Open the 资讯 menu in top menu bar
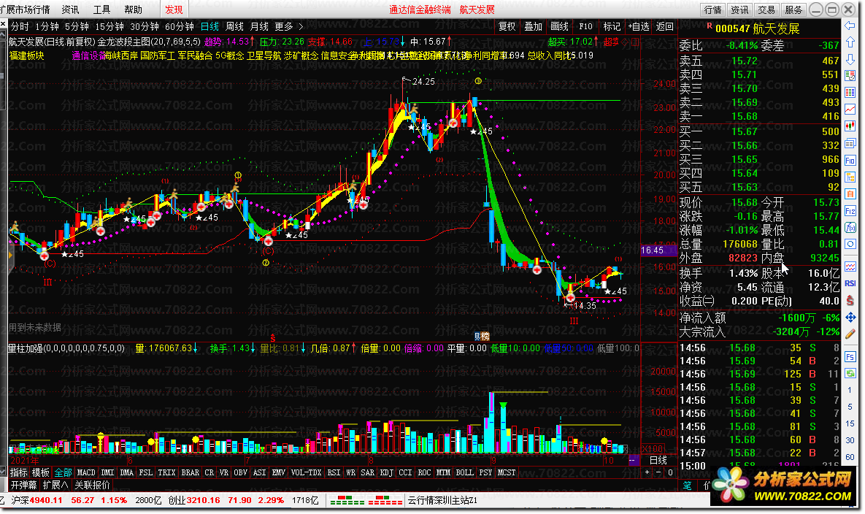Image resolution: width=865 pixels, height=514 pixels. tap(71, 9)
